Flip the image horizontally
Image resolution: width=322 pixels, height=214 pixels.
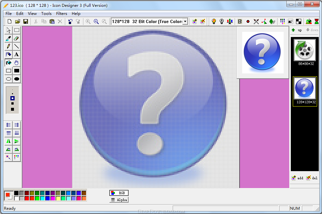[8, 141]
